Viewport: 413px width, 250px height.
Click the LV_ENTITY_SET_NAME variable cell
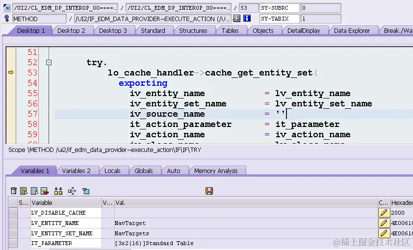[66, 233]
